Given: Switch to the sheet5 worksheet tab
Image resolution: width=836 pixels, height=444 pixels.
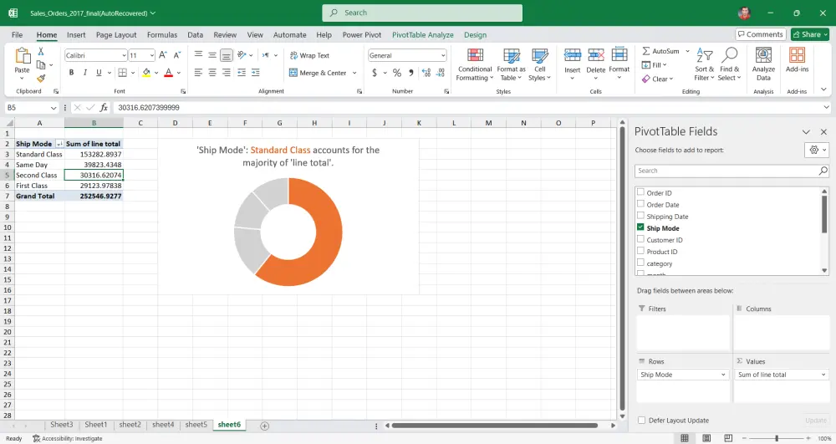Looking at the screenshot, I should tap(196, 425).
